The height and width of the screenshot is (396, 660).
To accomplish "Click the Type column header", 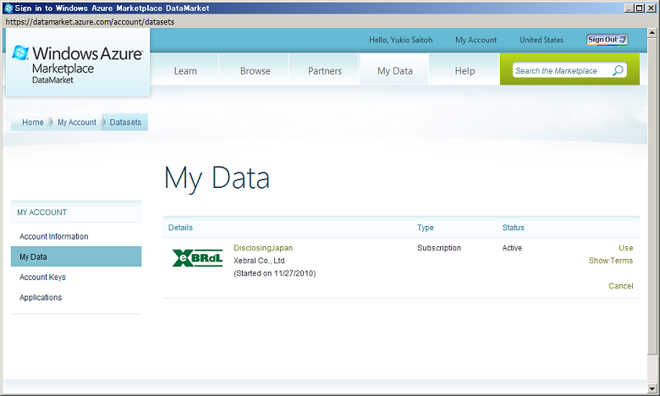I will click(x=425, y=228).
